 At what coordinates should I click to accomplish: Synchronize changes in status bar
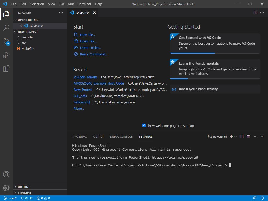tap(26, 198)
